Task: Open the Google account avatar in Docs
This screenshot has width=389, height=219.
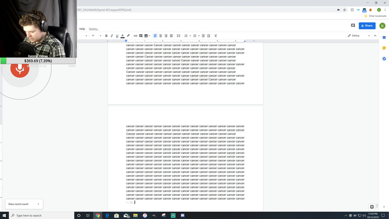Action: 382,26
